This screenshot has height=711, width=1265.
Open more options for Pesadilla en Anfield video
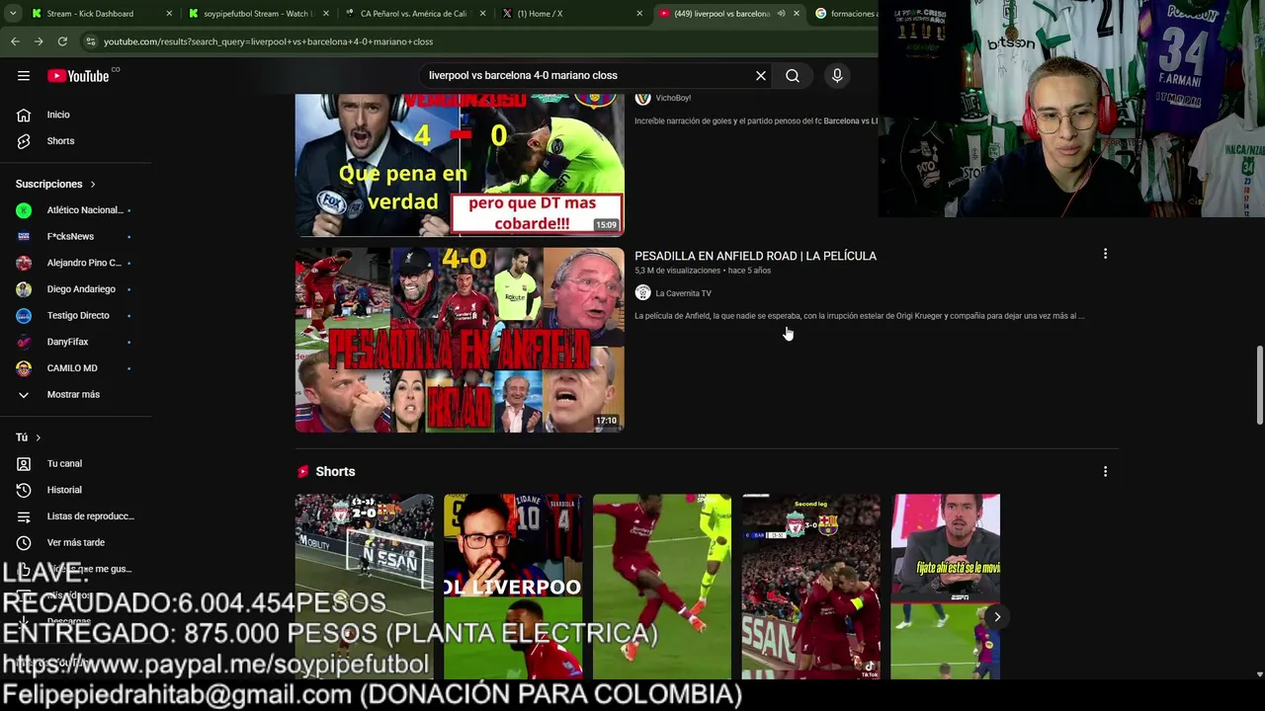1105,255
